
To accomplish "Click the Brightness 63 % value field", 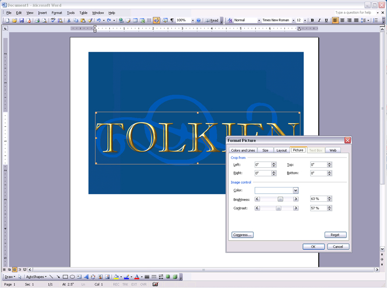I will [x=319, y=199].
